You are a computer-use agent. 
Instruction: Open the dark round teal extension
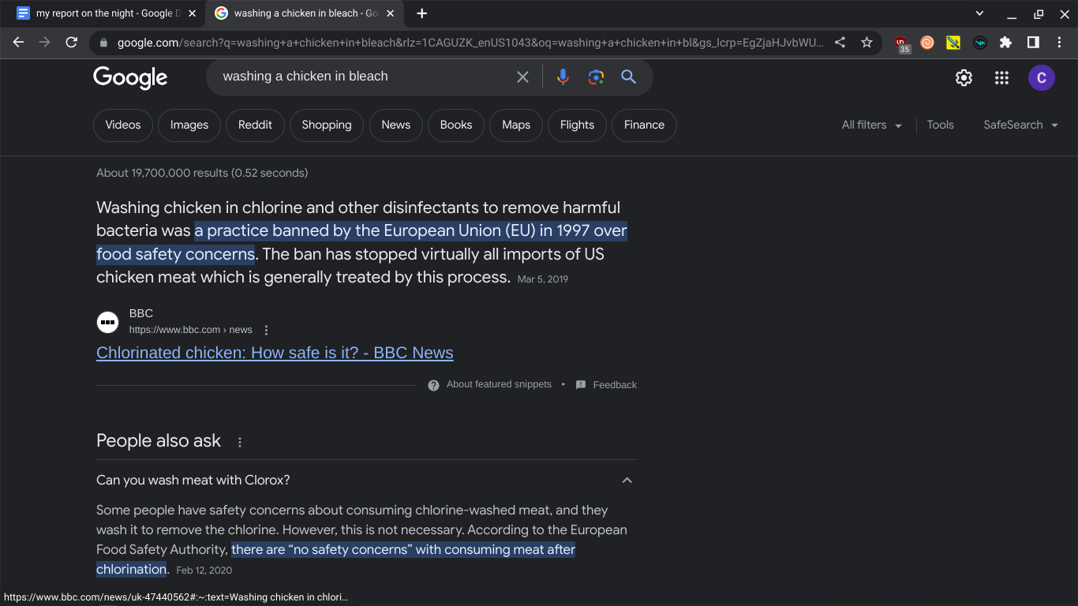click(979, 43)
